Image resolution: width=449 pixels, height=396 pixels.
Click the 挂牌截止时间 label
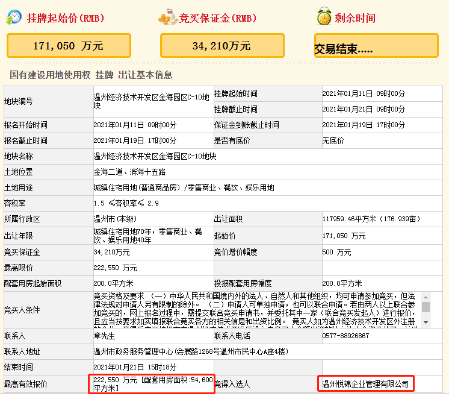[x=236, y=109]
